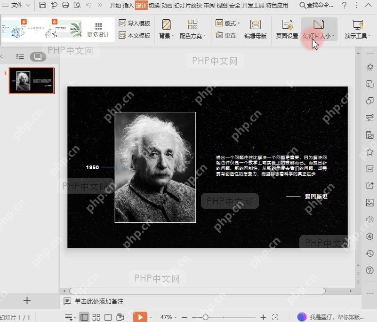Add a new slide with plus button
Image resolution: width=377 pixels, height=322 pixels.
coord(27,300)
